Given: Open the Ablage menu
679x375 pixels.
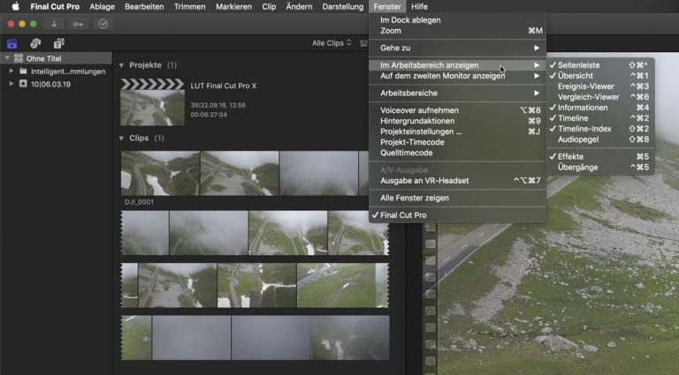Looking at the screenshot, I should [x=103, y=6].
